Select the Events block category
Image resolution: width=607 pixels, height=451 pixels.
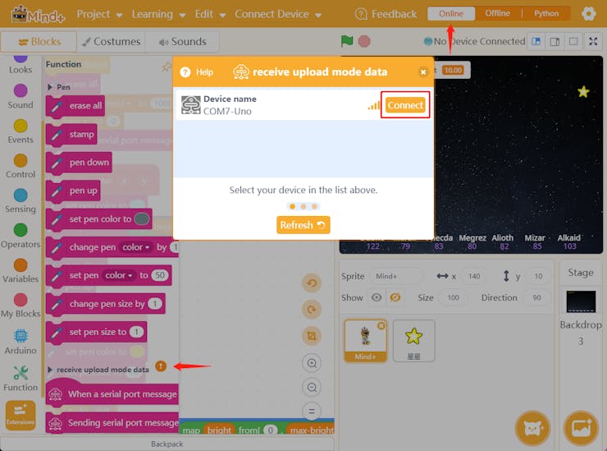point(21,131)
